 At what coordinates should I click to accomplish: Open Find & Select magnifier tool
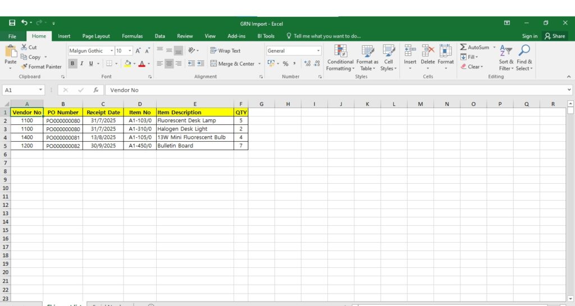524,51
